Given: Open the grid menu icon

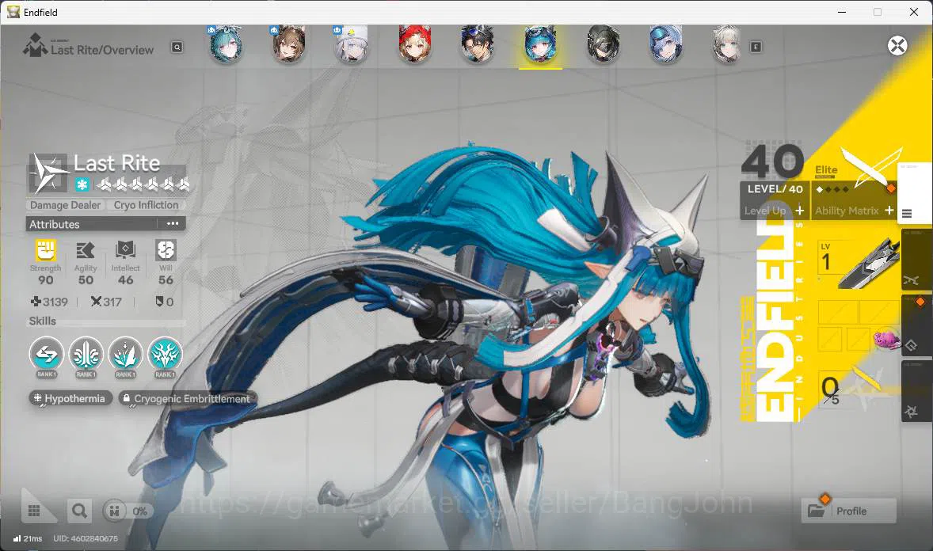Looking at the screenshot, I should click(35, 511).
